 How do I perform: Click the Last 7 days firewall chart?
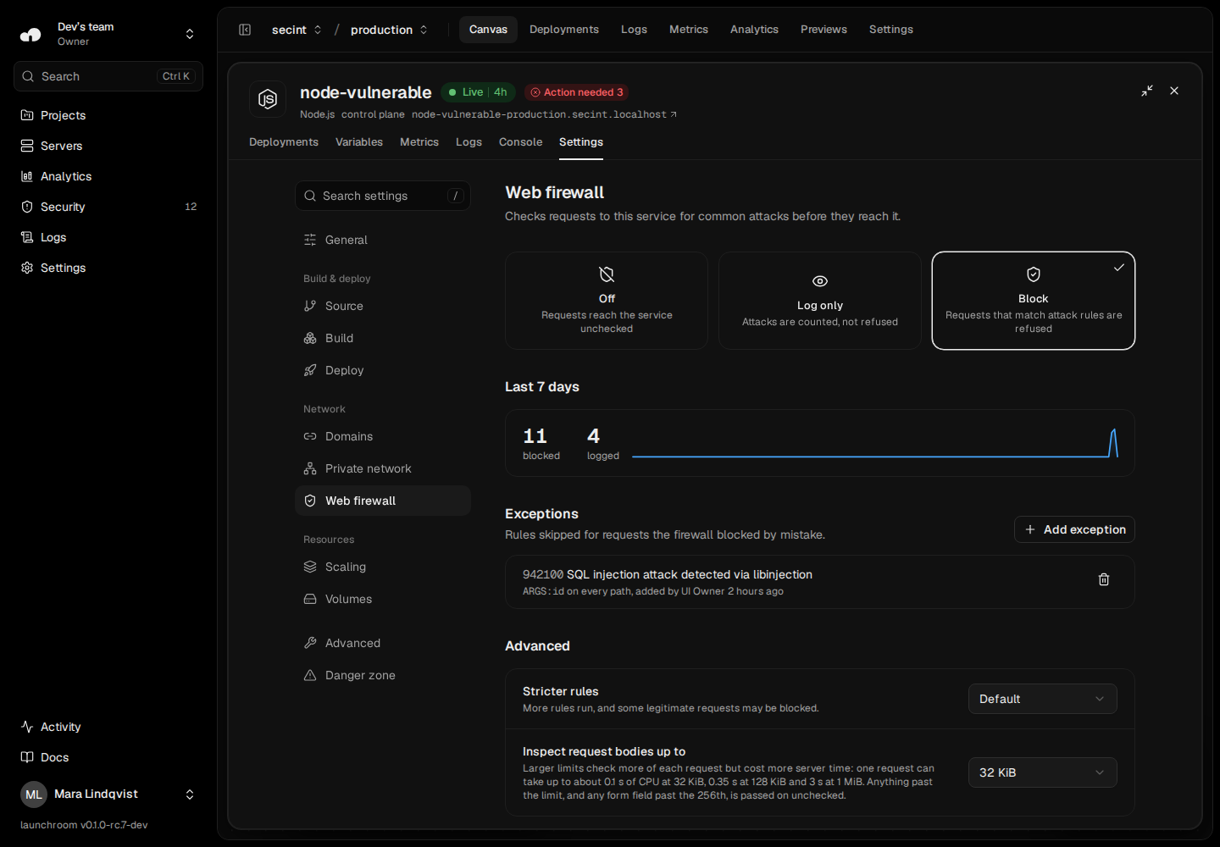point(875,443)
